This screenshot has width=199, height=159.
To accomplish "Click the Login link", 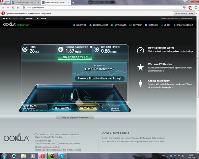I will (167, 25).
